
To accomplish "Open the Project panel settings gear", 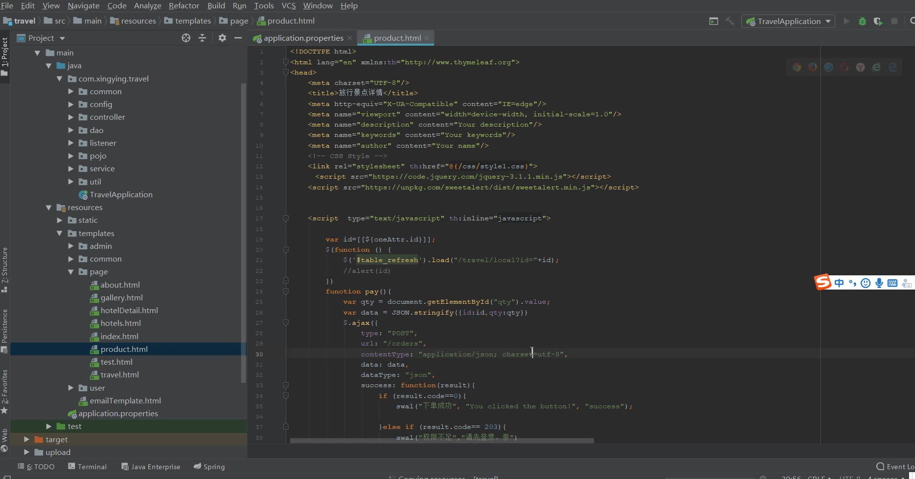I will pos(222,38).
